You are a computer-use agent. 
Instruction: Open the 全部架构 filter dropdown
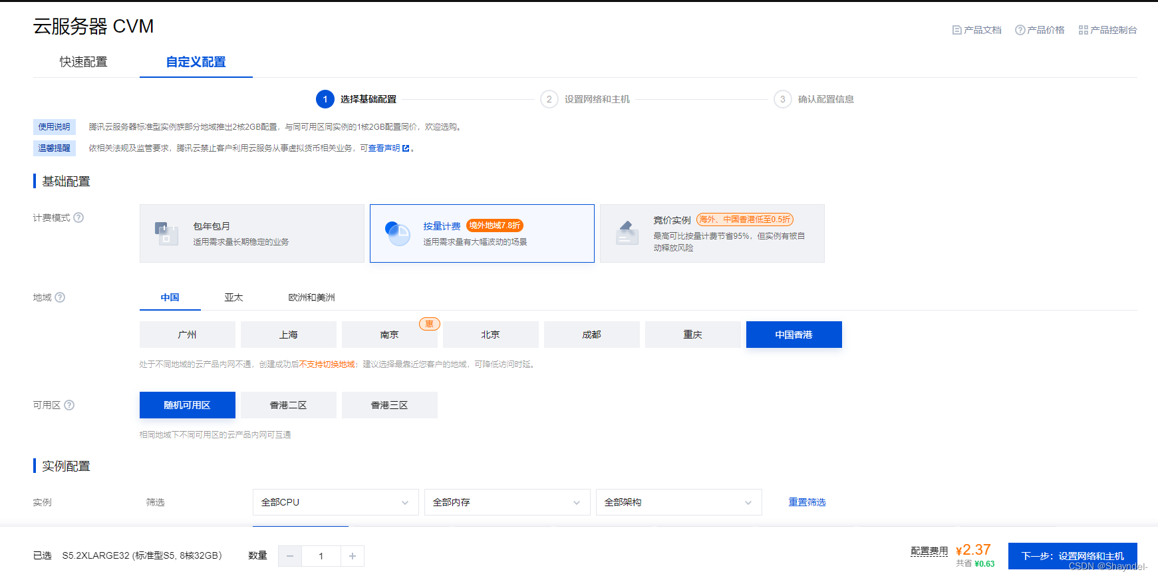(x=679, y=502)
